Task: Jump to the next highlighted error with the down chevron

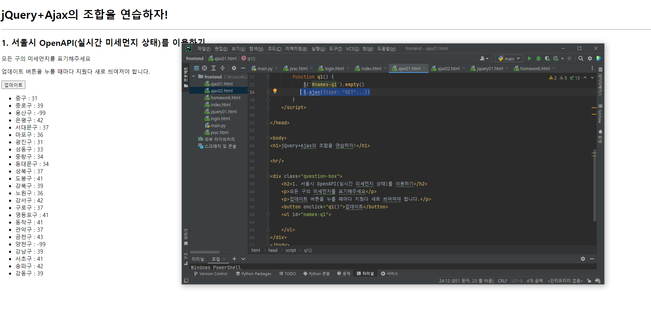Action: 592,77
